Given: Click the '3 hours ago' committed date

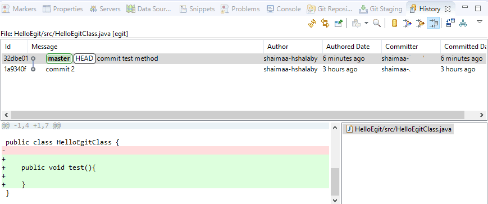Looking at the screenshot, I should (x=458, y=69).
